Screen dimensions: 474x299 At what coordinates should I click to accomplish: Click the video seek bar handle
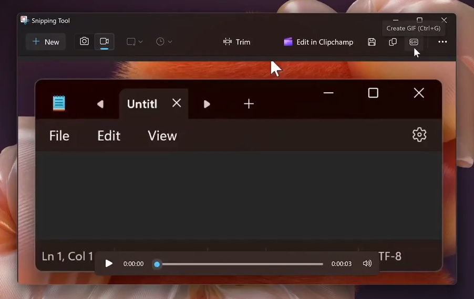tap(157, 264)
